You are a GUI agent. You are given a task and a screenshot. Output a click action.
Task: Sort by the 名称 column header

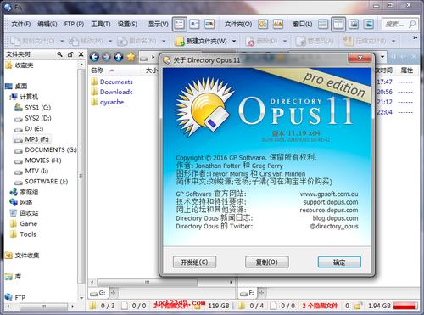98,70
